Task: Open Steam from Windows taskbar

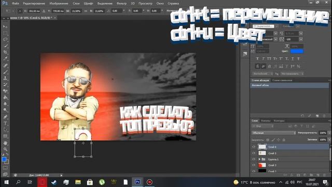Action: (x=54, y=182)
